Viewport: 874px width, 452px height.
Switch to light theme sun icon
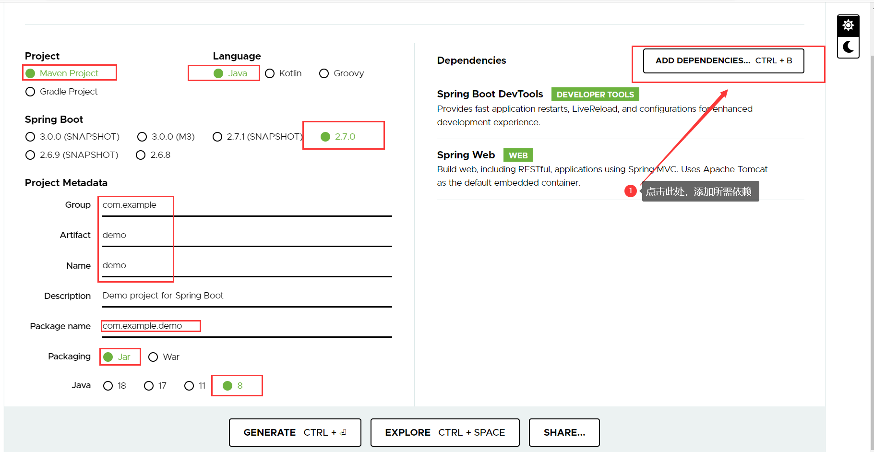click(x=848, y=25)
